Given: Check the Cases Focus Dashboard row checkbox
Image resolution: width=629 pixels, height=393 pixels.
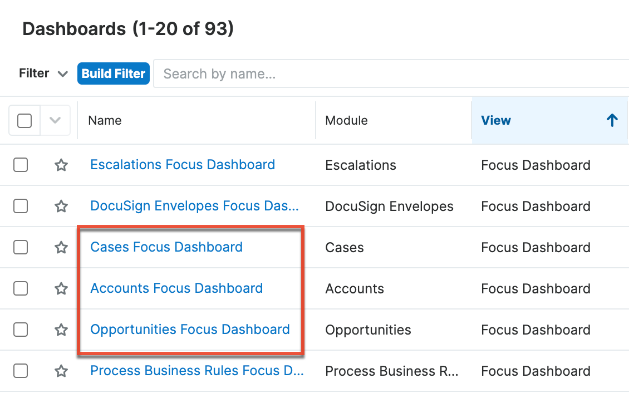Looking at the screenshot, I should coord(21,247).
